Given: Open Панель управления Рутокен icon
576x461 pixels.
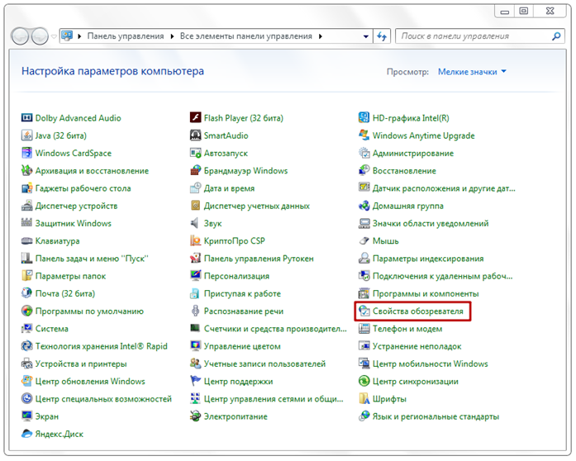Looking at the screenshot, I should point(195,259).
